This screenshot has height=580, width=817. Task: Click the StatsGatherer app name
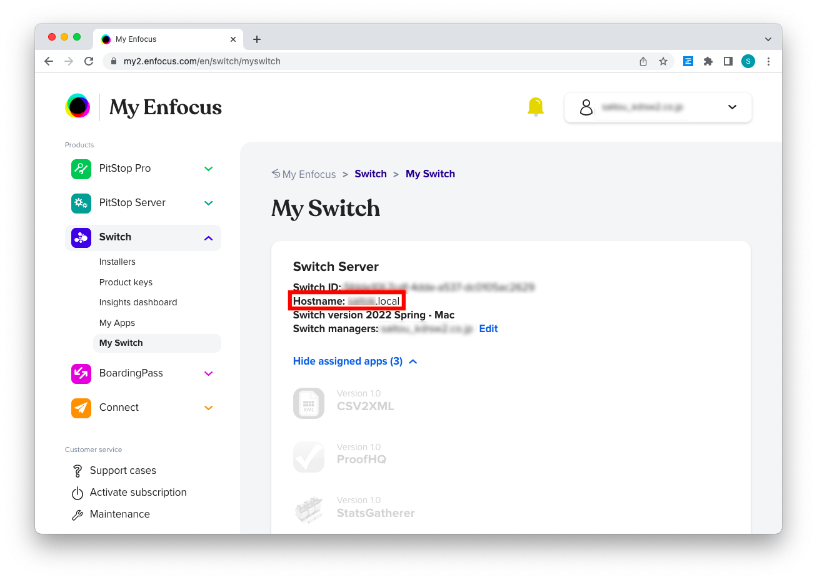[376, 513]
